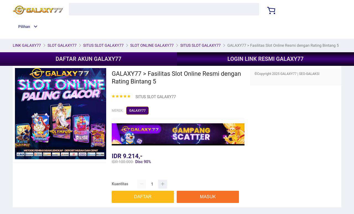Click the chevron next to Pilihan
Viewport: 354px width, 214px height.
point(35,27)
